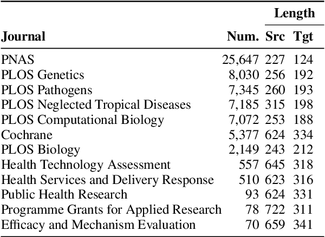Select the PNAS journal row label
This screenshot has height=237, width=325.
point(15,60)
